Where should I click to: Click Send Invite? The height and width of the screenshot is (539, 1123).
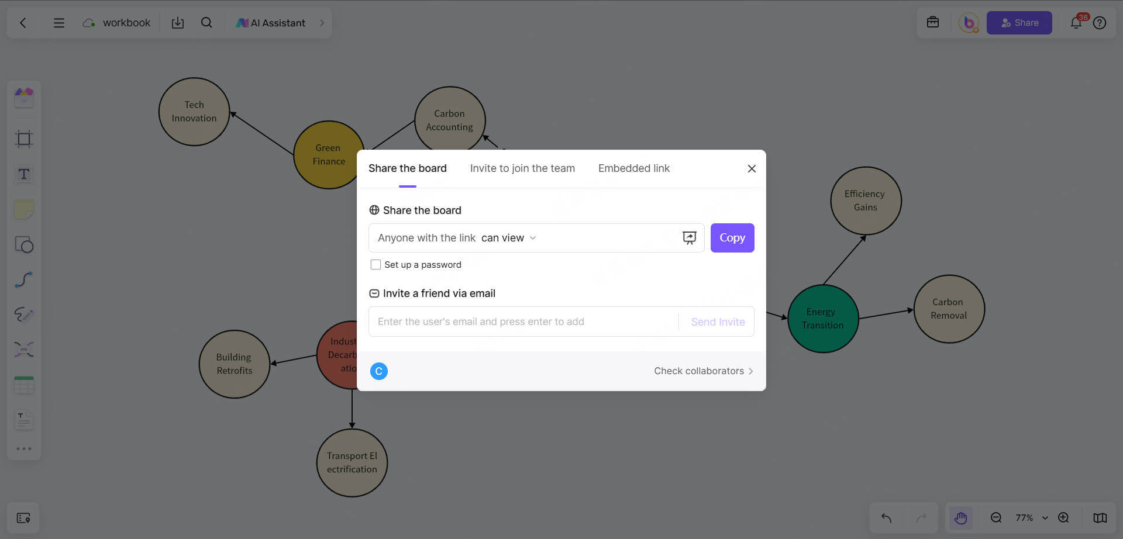click(x=718, y=322)
